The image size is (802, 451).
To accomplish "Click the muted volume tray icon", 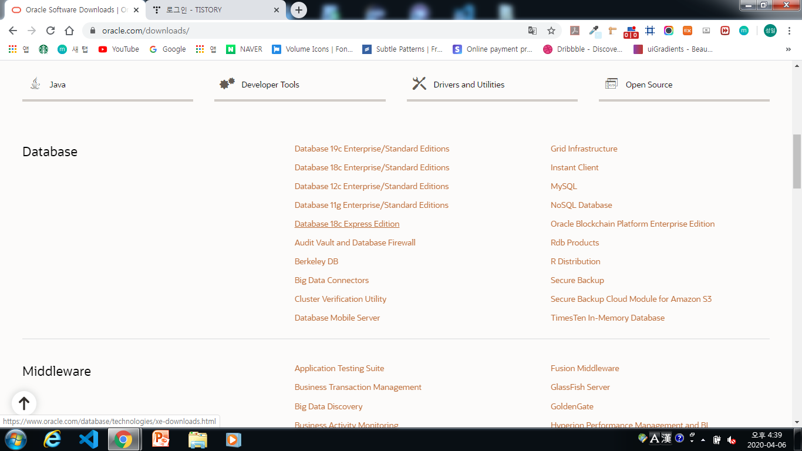I will point(732,439).
